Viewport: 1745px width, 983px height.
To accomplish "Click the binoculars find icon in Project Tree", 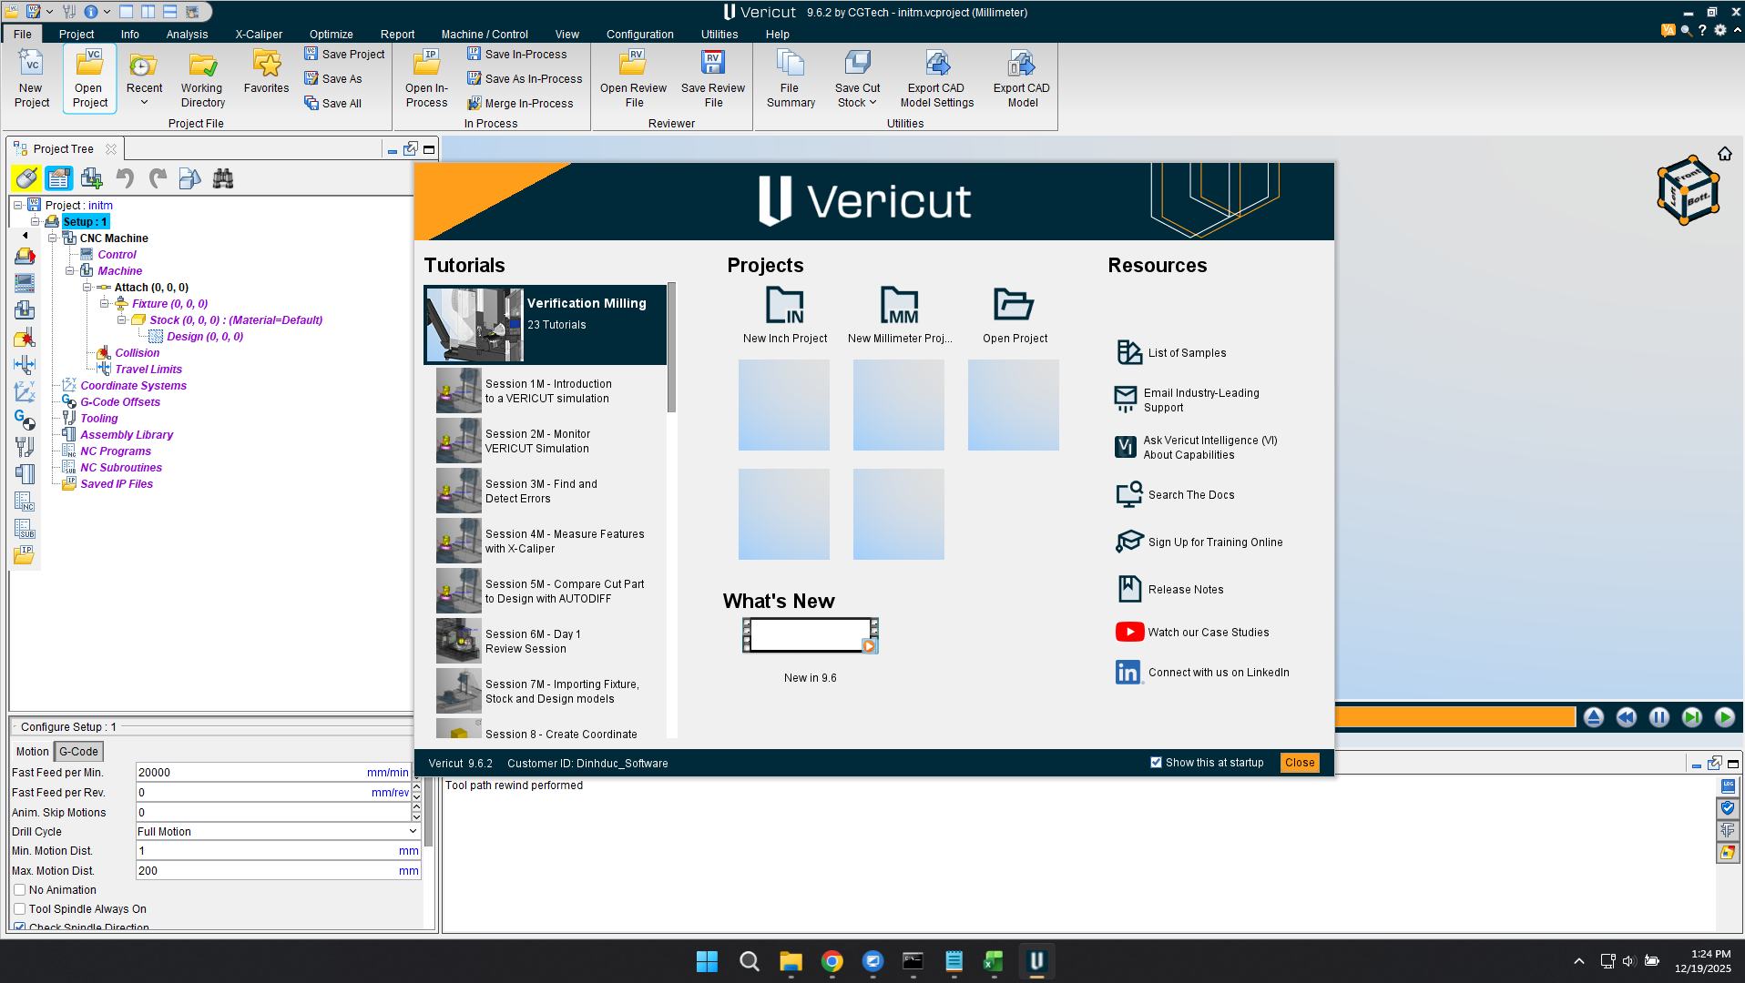I will [223, 178].
